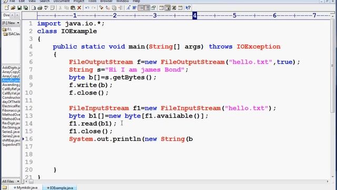Redo the edit with the Redo arrow
Screen dimensions: 337x190
94,8
